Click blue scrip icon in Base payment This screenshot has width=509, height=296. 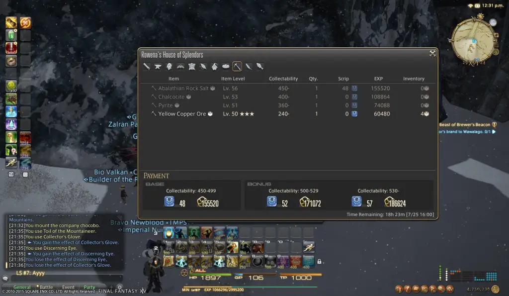point(169,202)
